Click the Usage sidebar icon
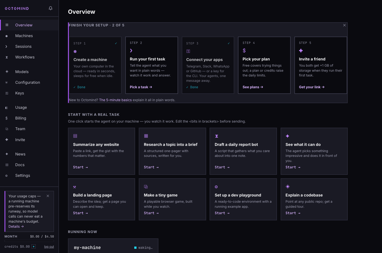 [x=7, y=107]
